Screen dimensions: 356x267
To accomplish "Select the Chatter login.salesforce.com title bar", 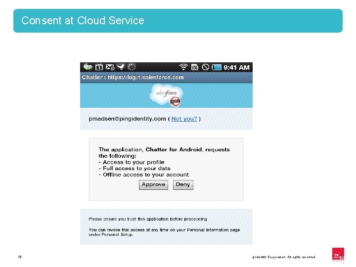I will 166,77.
